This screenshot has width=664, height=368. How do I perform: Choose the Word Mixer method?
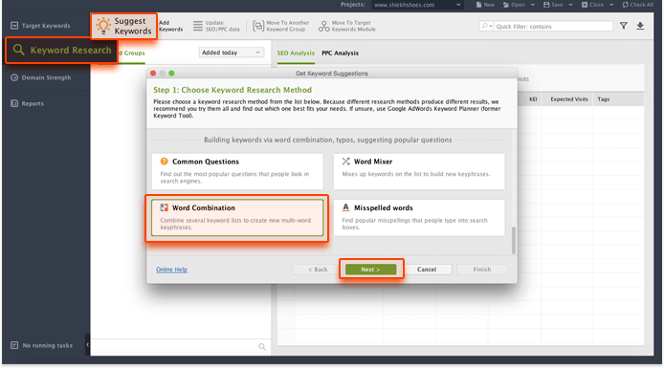[419, 171]
